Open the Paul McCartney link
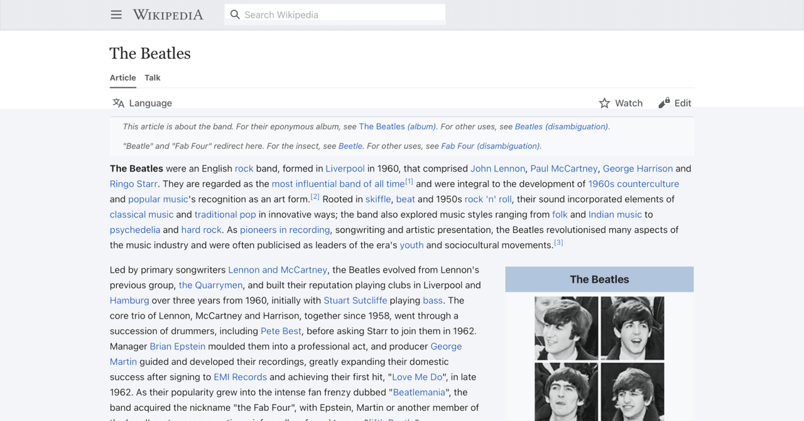 tap(564, 168)
